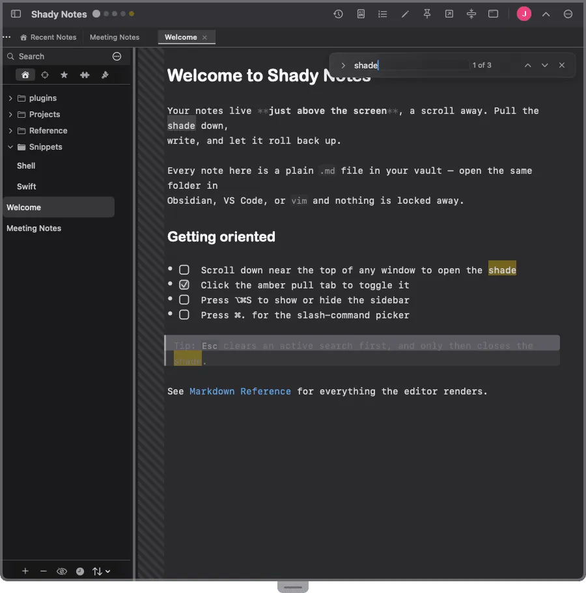Open the history clock icon in the top toolbar
Image resolution: width=586 pixels, height=593 pixels.
pyautogui.click(x=338, y=14)
